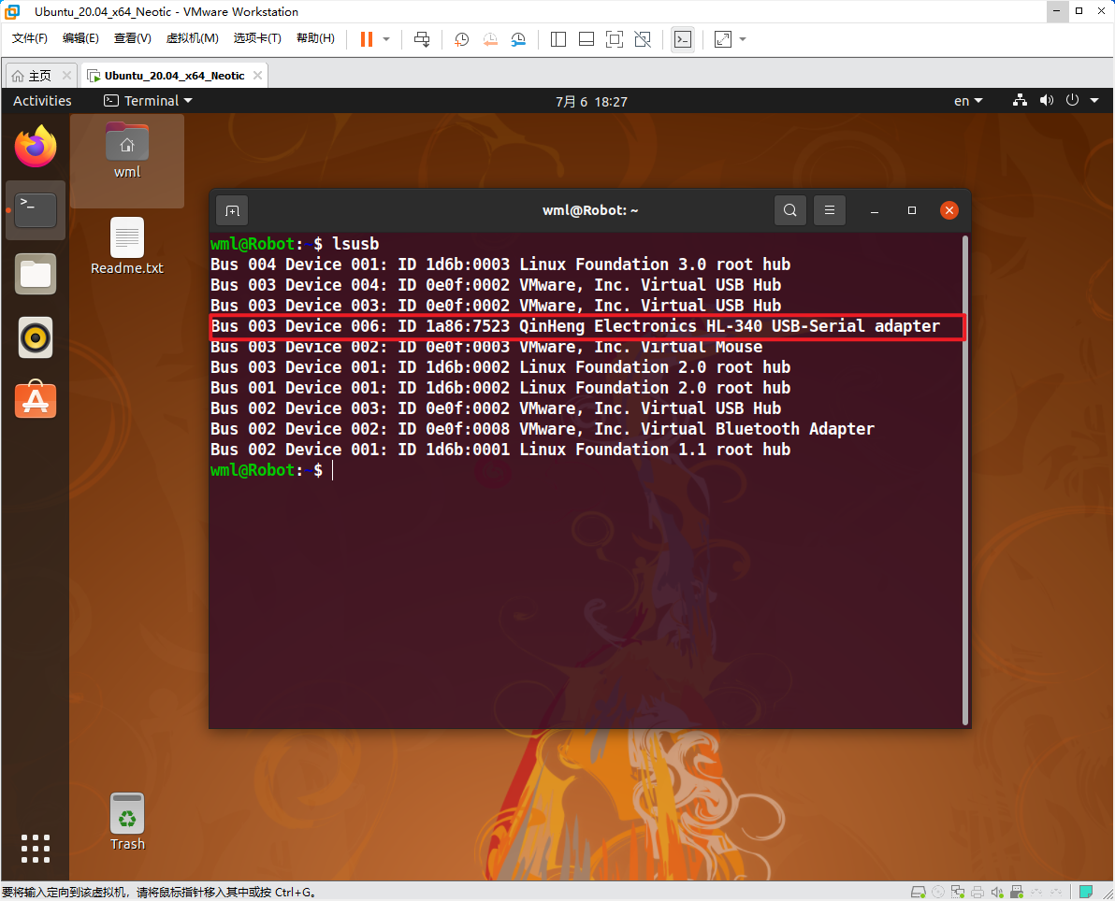Open the 虚拟机(M) menu
The height and width of the screenshot is (901, 1115).
[192, 38]
